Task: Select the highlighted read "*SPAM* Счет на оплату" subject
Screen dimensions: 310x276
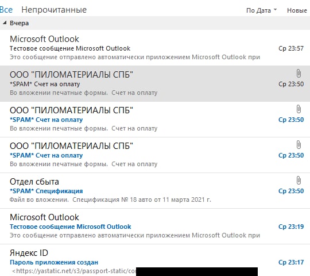Action: [45, 84]
